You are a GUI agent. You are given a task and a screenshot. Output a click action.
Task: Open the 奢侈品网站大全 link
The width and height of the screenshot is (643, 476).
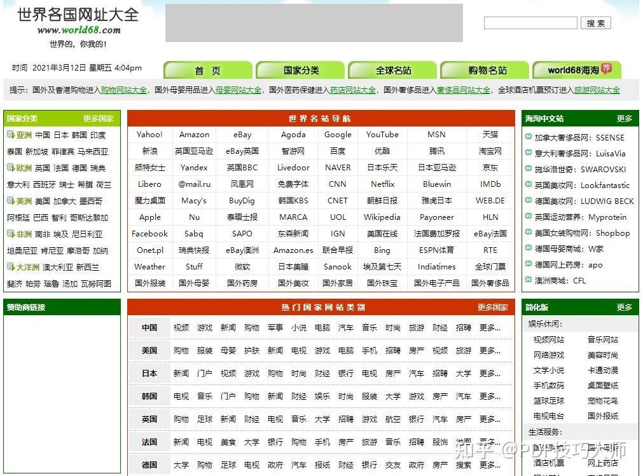(x=464, y=90)
